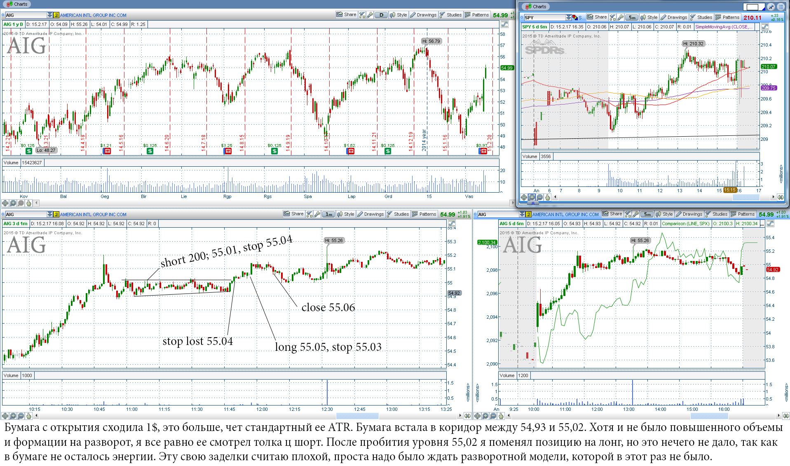Viewport: 790px width, 466px height.
Task: Click the yellow 2 badge in top AIG chart
Action: tap(56, 15)
